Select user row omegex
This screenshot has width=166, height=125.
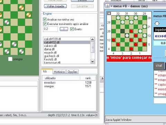[x=69, y=86]
